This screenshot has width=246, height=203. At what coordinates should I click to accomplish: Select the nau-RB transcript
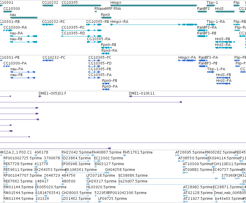coord(23,42)
